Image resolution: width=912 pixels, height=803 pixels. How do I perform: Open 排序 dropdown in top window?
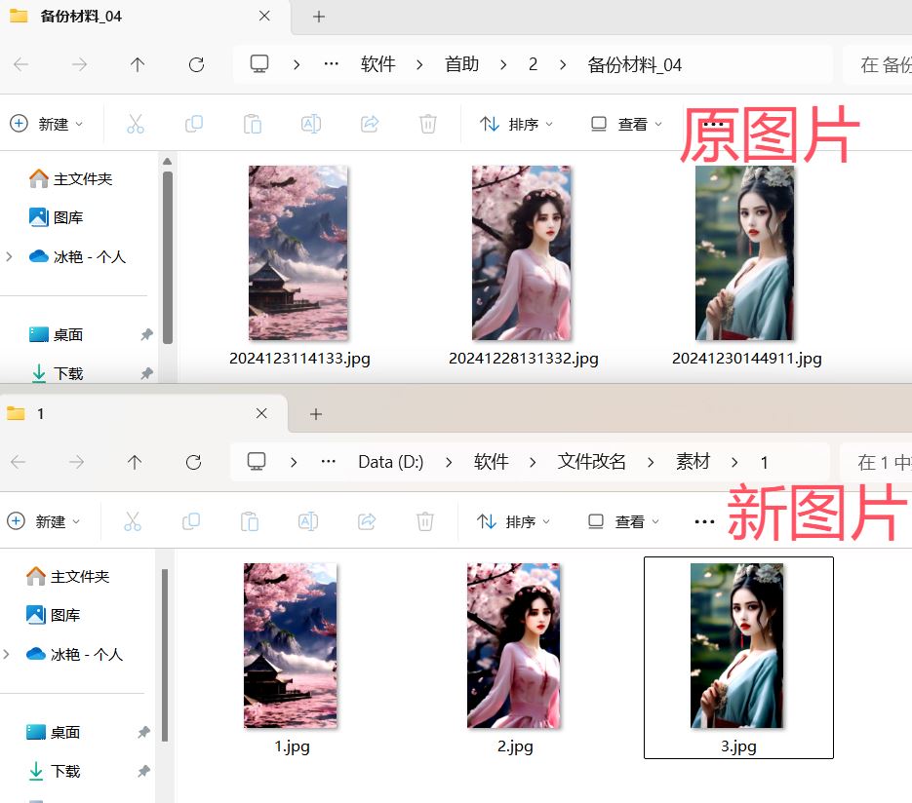[517, 124]
